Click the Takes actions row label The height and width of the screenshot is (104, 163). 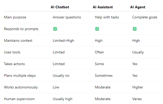[14, 64]
